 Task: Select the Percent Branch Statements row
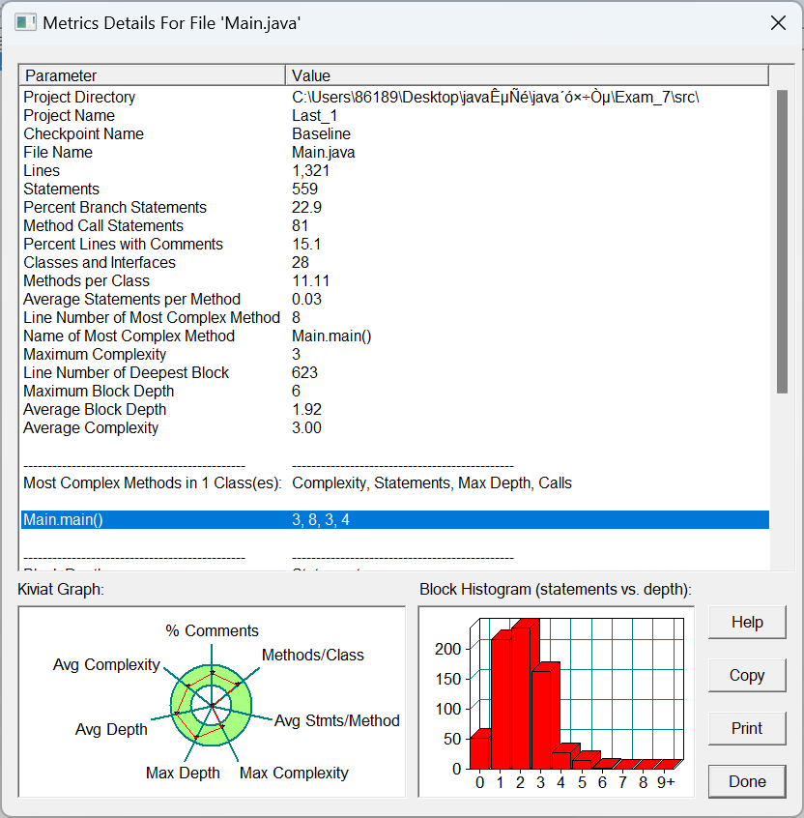pyautogui.click(x=394, y=207)
